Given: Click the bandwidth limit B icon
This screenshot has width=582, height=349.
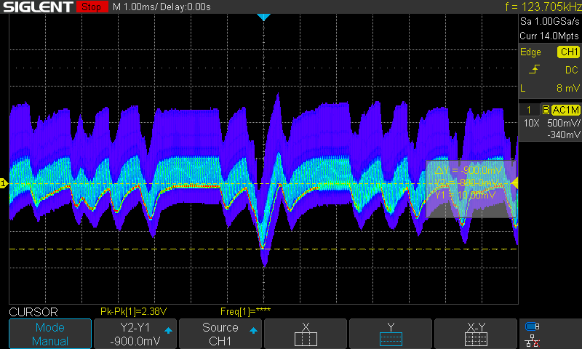Looking at the screenshot, I should click(545, 109).
